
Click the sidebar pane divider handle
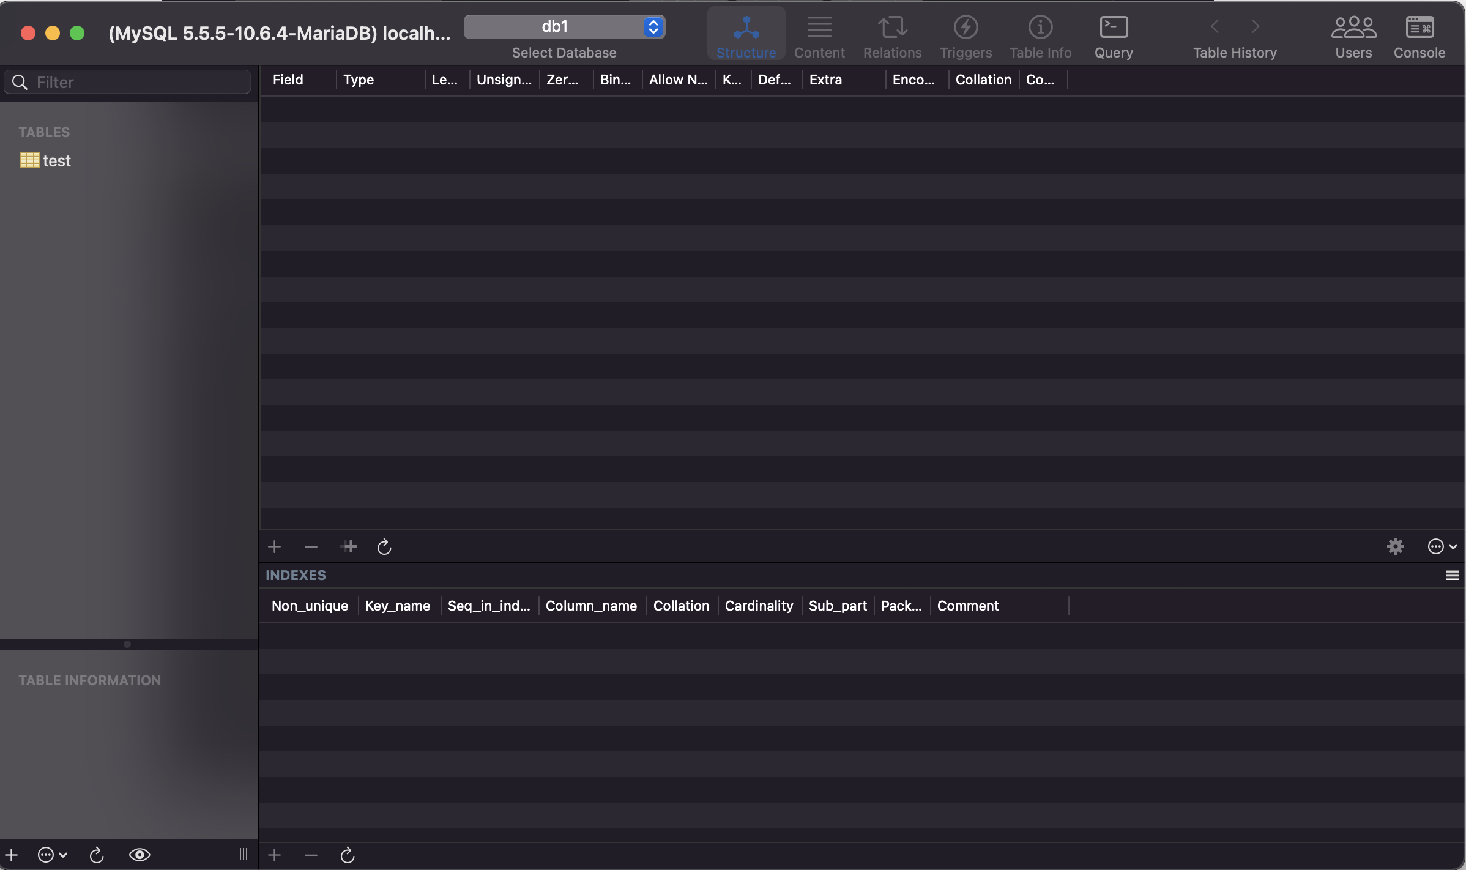pyautogui.click(x=127, y=644)
